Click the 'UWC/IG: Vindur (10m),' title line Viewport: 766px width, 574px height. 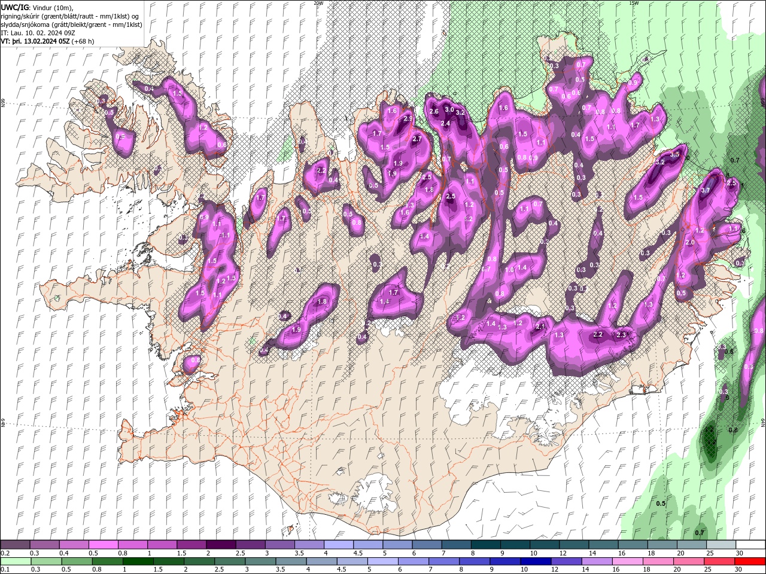click(37, 7)
